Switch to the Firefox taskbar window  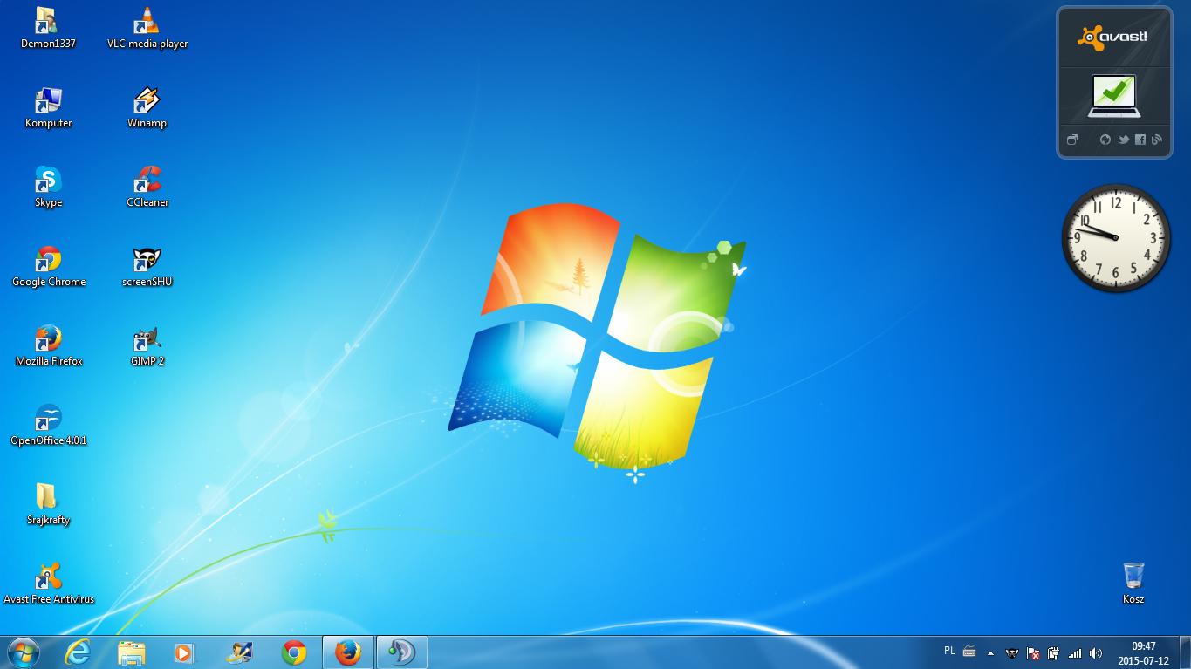coord(348,652)
